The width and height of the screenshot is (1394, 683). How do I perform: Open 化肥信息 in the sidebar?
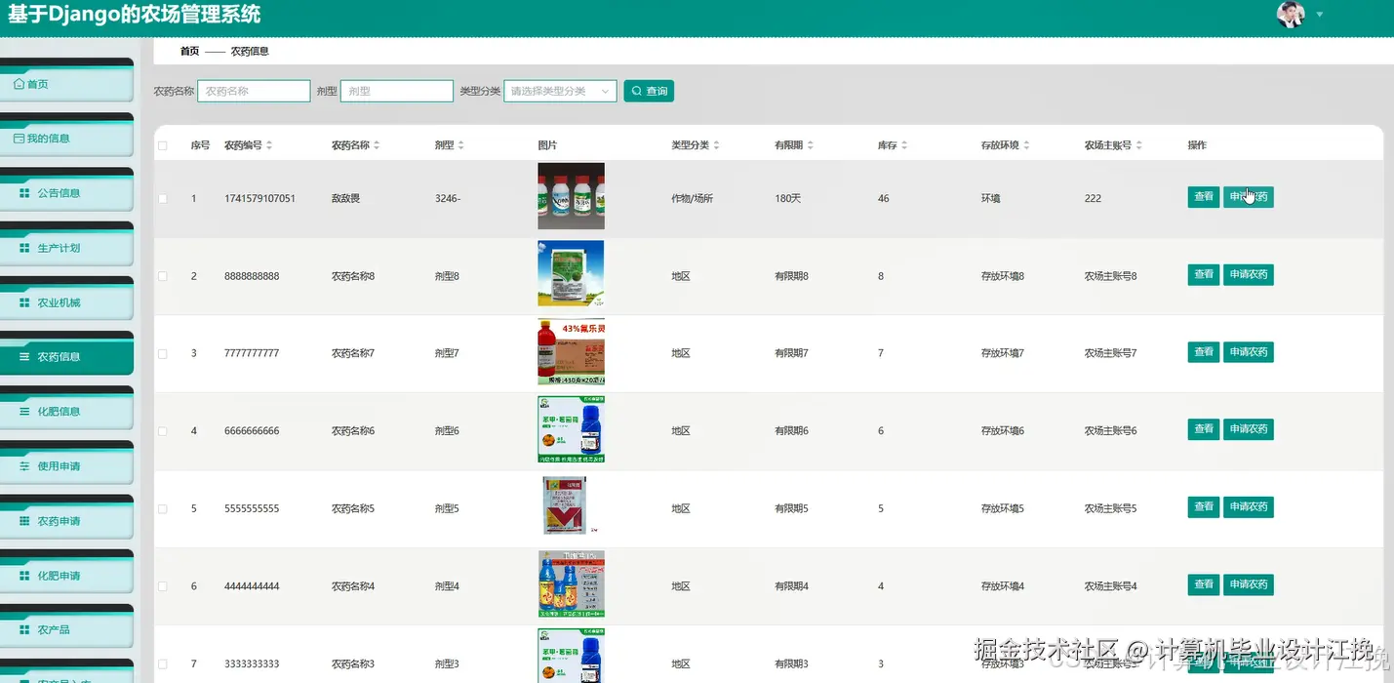[x=66, y=412]
